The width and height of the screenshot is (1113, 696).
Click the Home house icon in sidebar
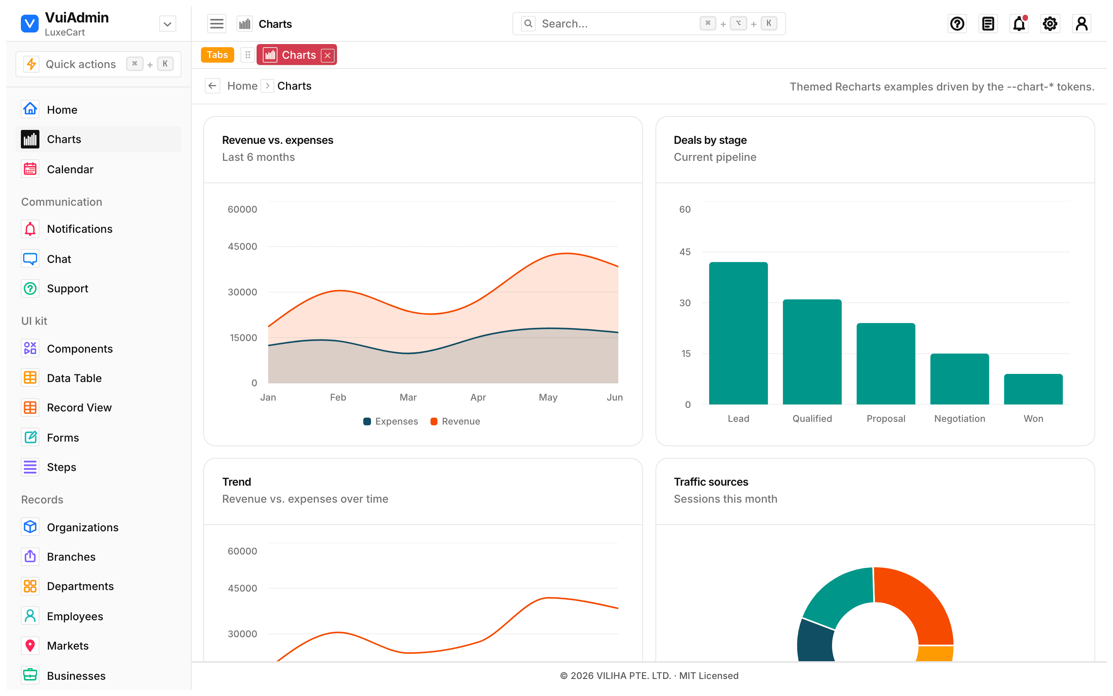[x=30, y=109]
